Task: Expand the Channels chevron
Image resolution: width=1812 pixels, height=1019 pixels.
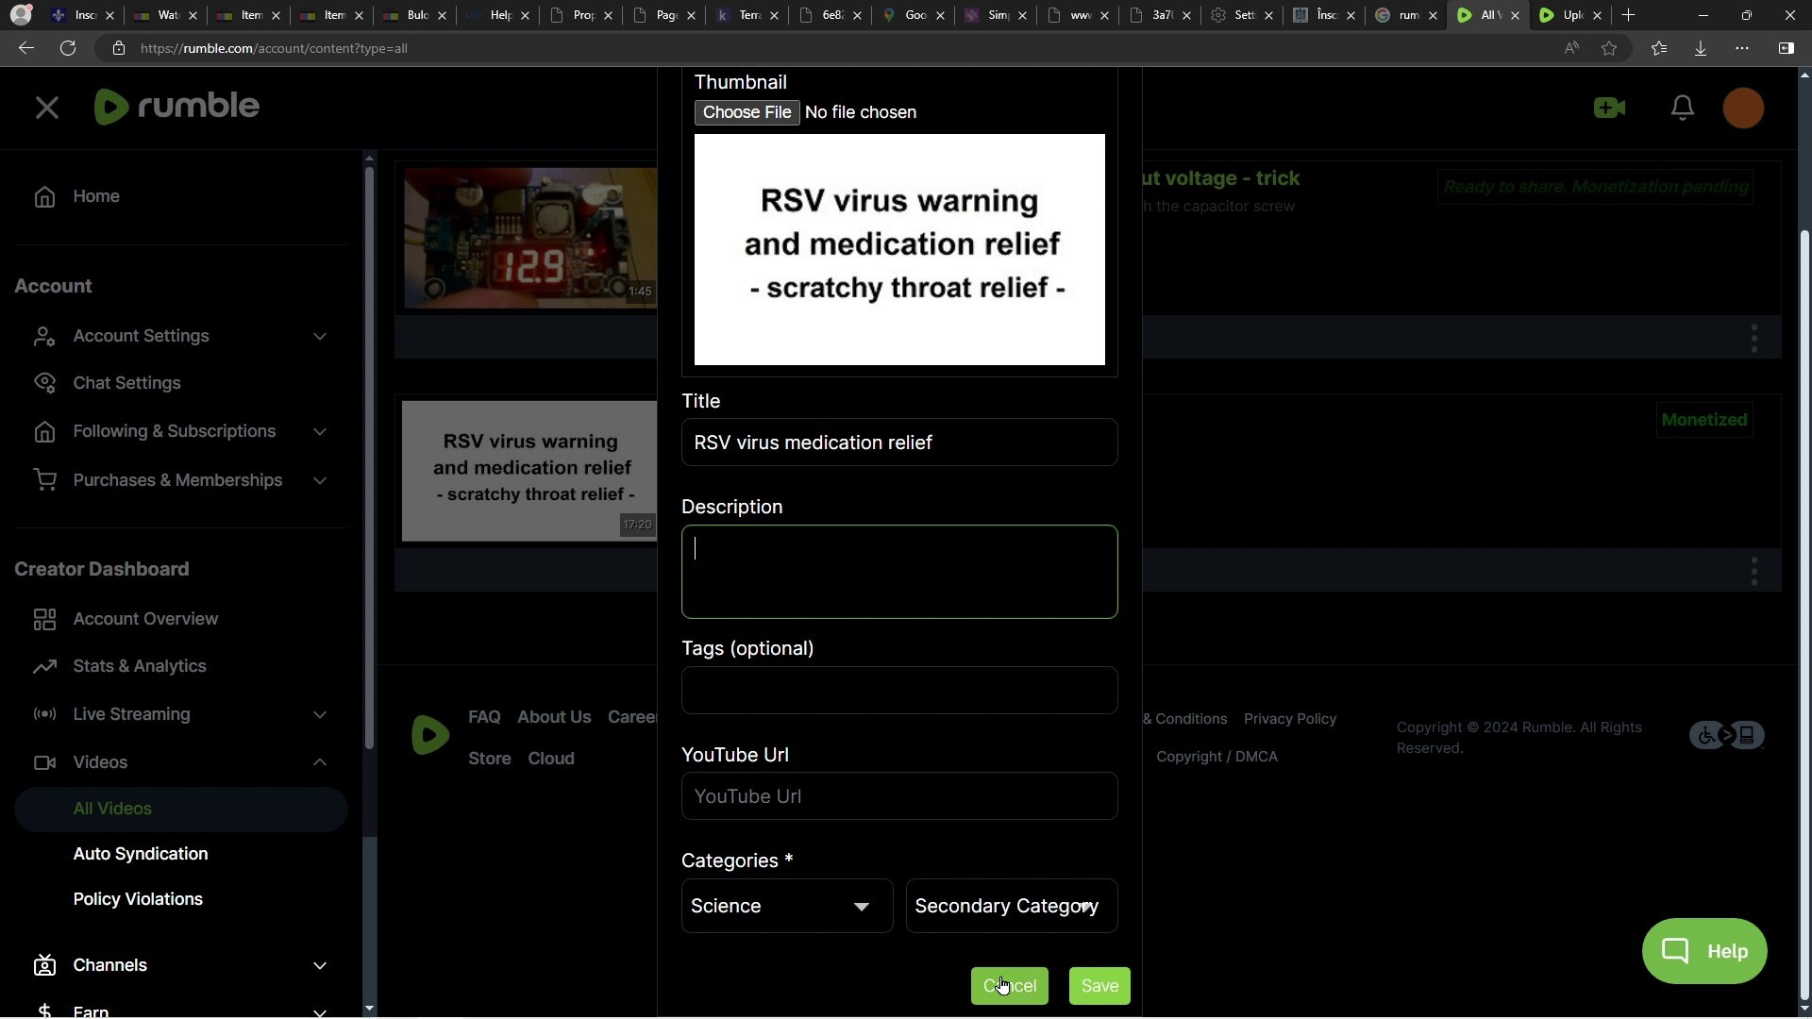Action: pos(320,966)
